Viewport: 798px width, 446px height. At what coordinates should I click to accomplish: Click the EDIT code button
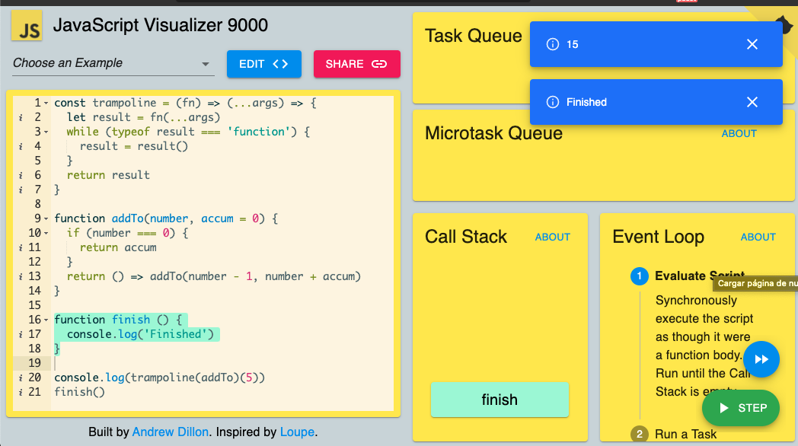coord(264,64)
